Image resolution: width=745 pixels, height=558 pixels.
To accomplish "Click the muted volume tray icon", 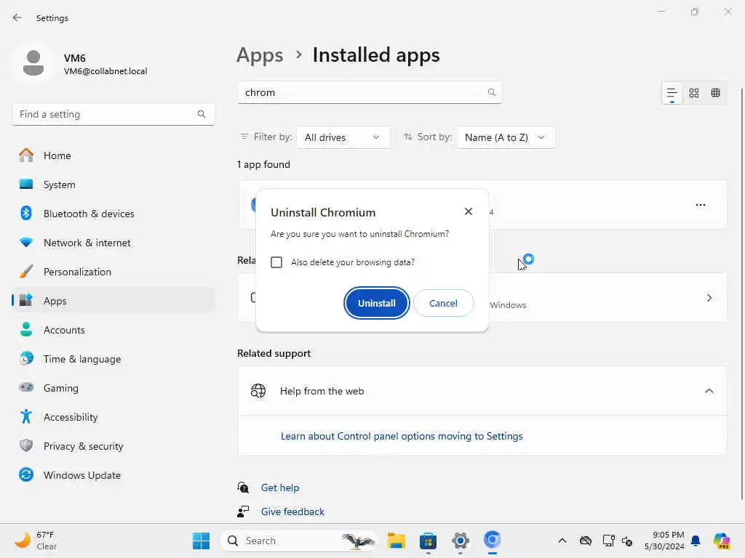I will (x=627, y=541).
